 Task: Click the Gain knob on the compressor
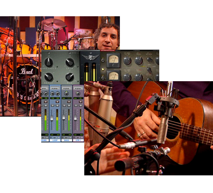click(x=70, y=62)
